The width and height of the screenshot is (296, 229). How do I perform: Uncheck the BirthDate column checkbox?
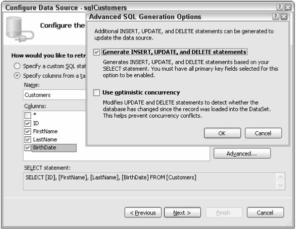pyautogui.click(x=28, y=147)
